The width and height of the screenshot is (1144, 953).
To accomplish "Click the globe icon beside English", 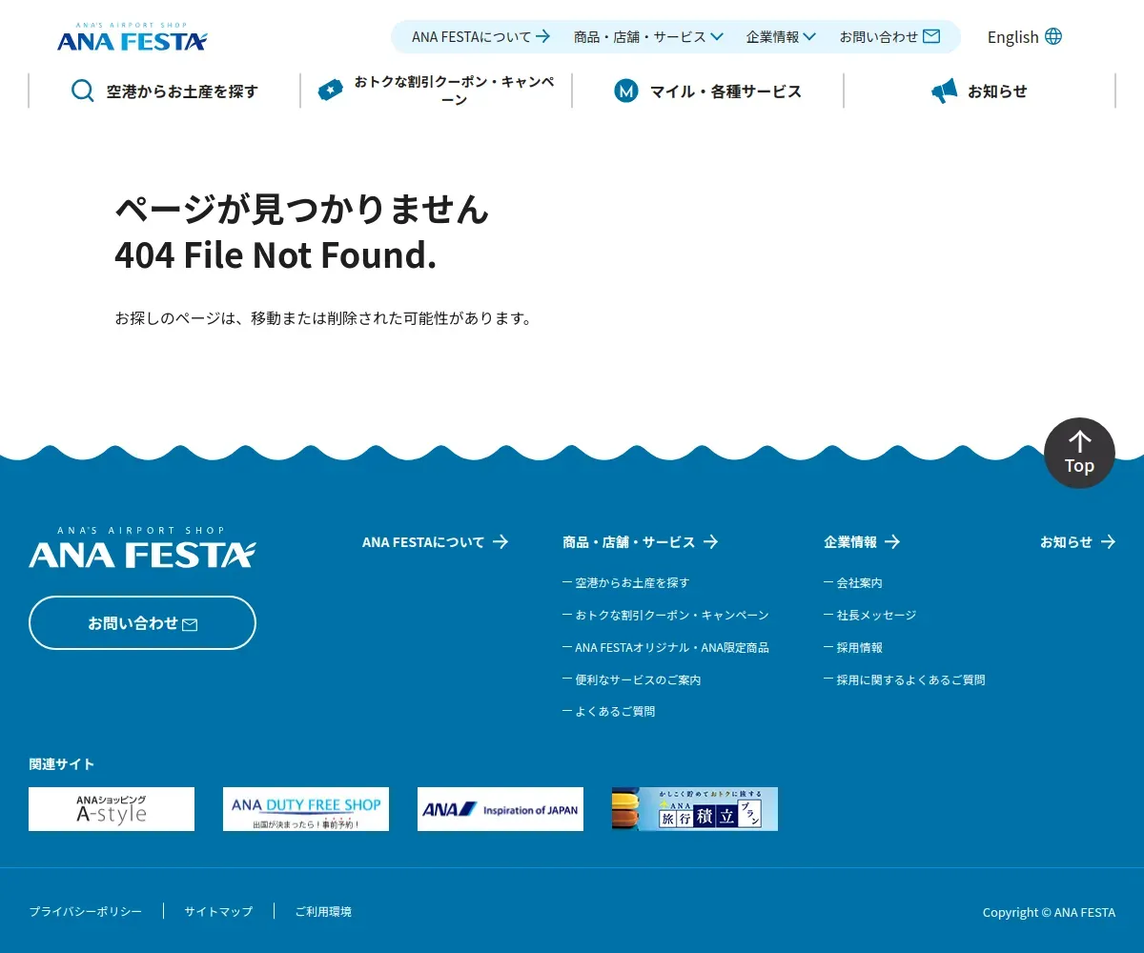I will tap(1053, 36).
